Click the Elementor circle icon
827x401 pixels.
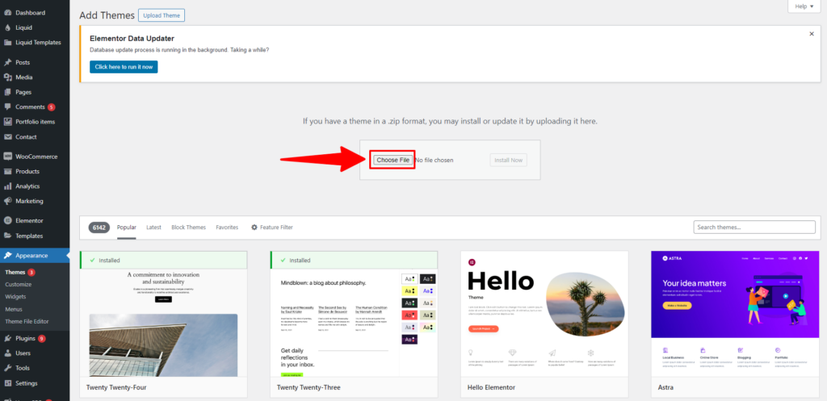[x=7, y=221]
